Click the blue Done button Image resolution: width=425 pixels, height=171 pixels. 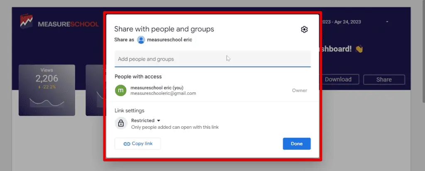point(297,144)
